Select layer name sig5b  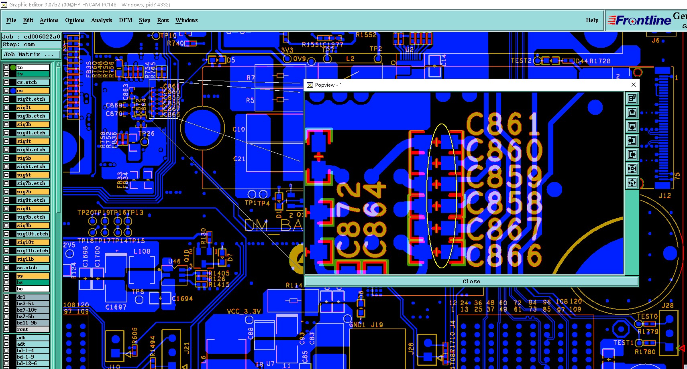tap(33, 158)
